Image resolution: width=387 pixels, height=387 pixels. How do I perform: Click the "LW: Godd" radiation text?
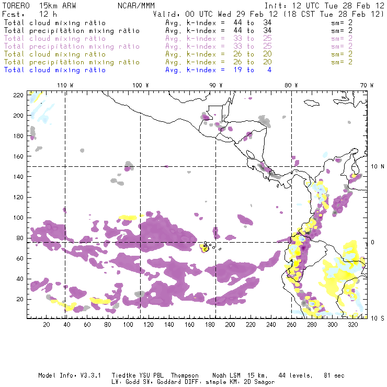[126, 382]
